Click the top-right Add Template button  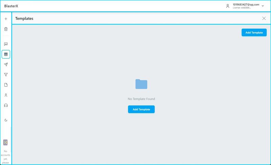pos(254,33)
